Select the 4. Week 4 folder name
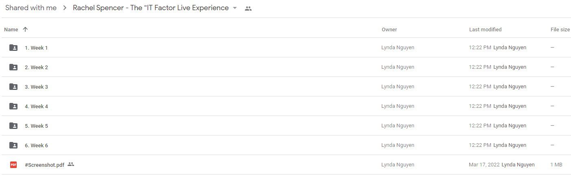Viewport: 571px width, 179px height. click(x=36, y=106)
